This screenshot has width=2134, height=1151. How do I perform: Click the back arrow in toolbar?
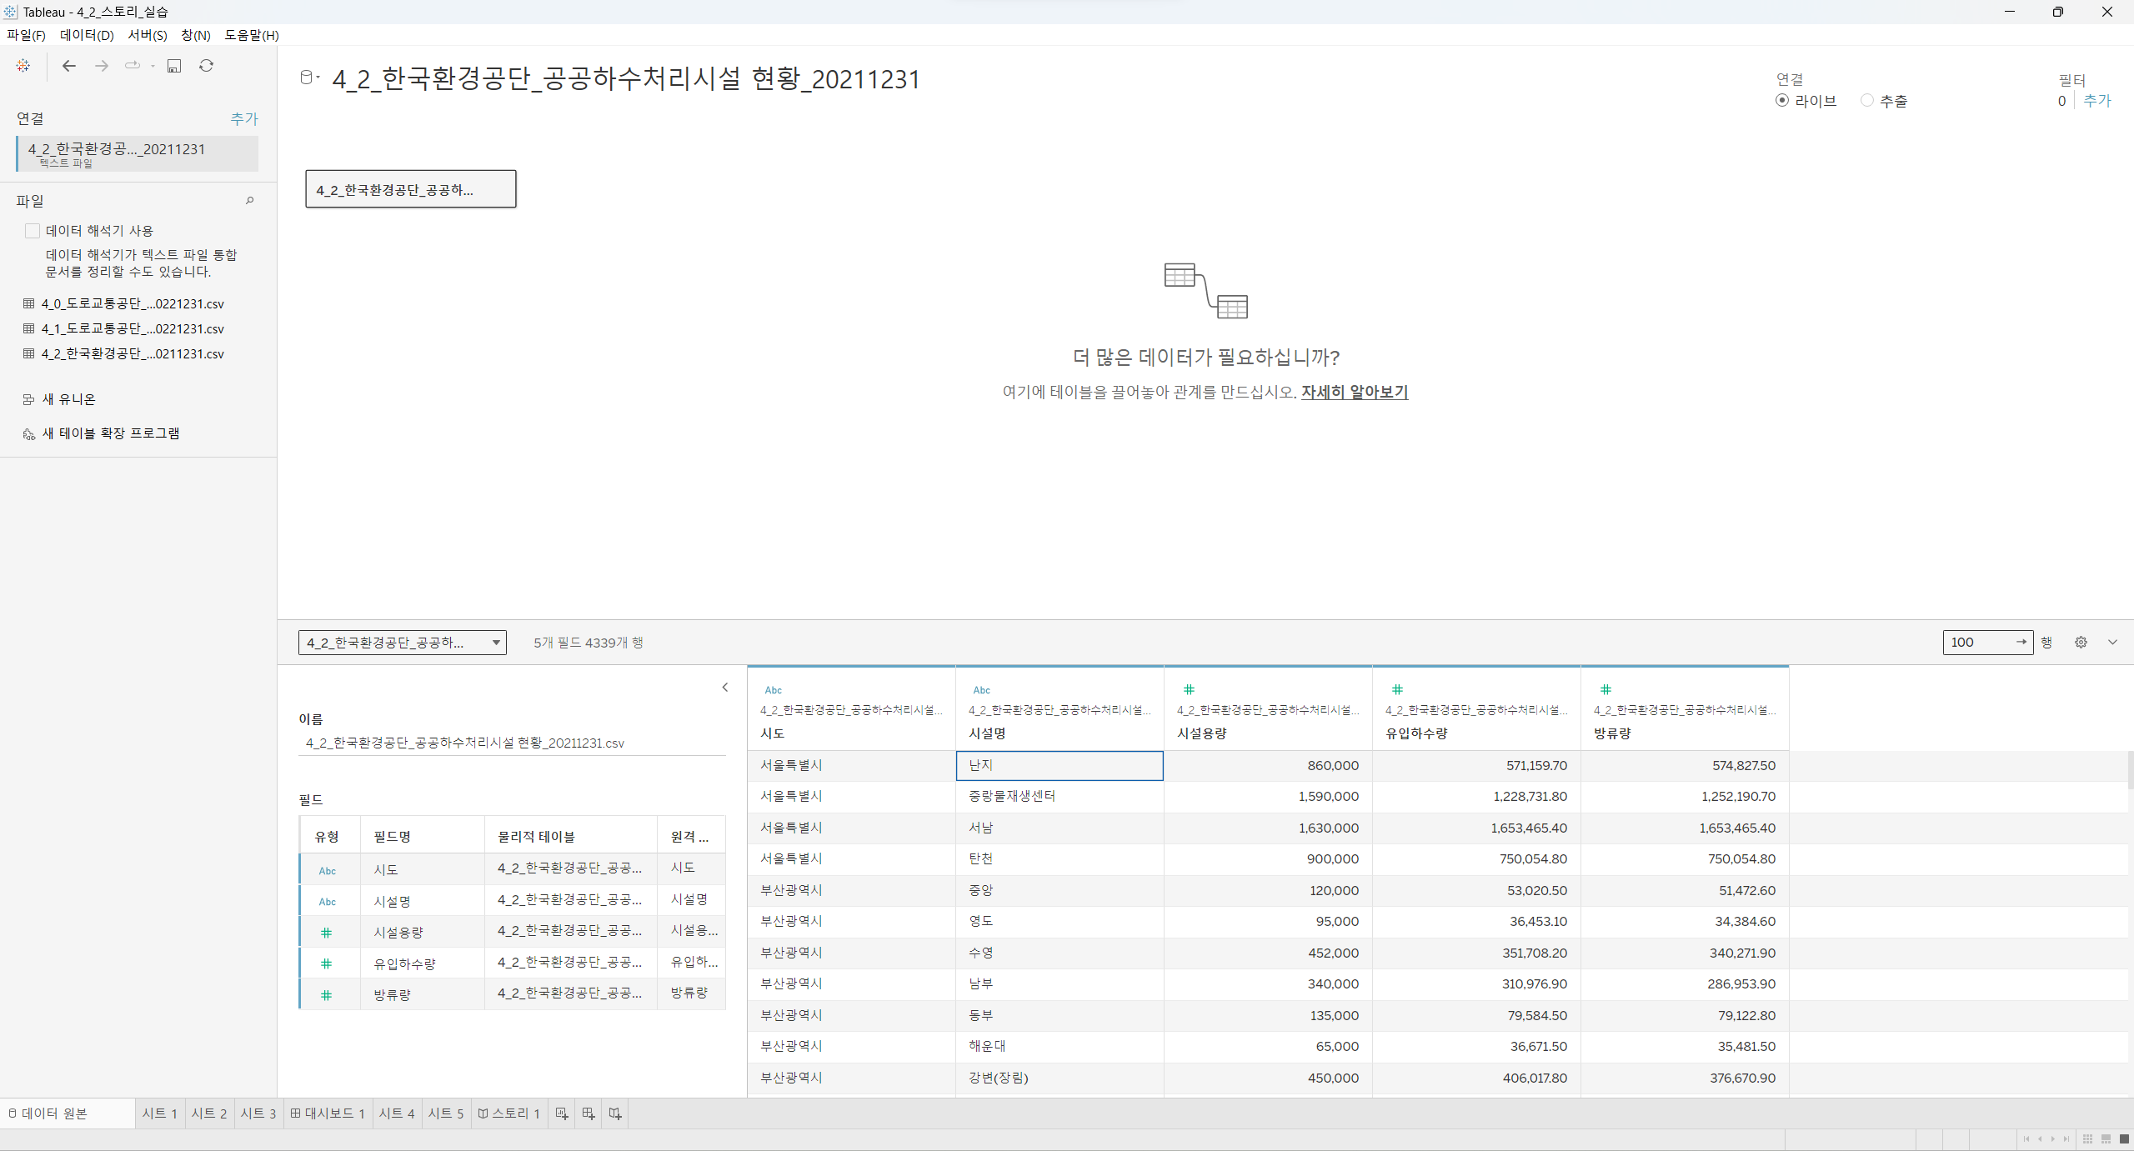click(69, 66)
